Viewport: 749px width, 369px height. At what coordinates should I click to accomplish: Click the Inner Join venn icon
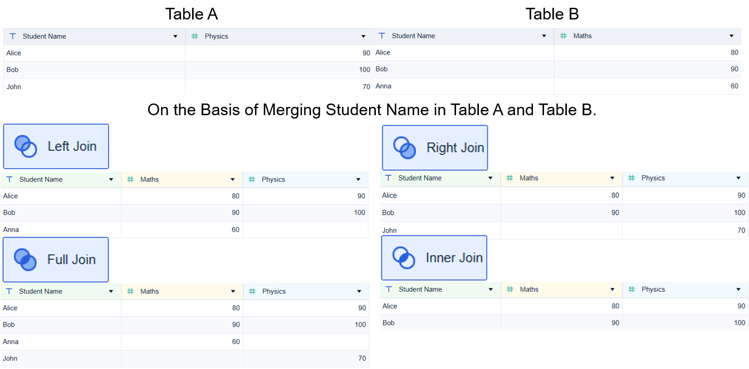404,258
